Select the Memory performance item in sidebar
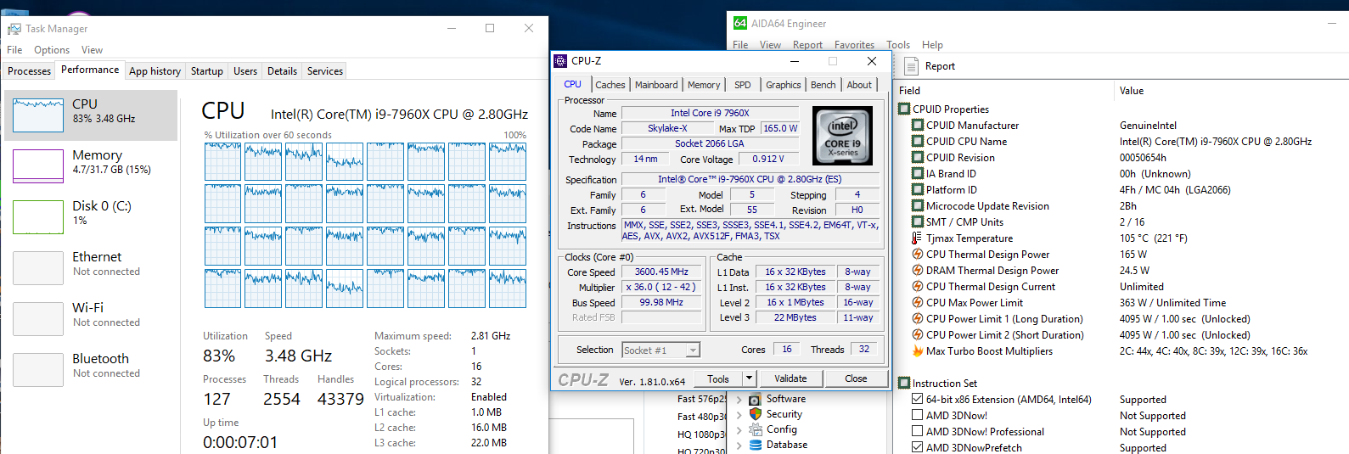The width and height of the screenshot is (1349, 454). (x=91, y=165)
